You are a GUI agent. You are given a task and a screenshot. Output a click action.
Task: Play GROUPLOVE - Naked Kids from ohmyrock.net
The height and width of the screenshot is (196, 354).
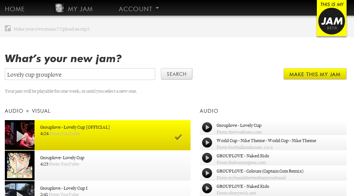coord(207,188)
